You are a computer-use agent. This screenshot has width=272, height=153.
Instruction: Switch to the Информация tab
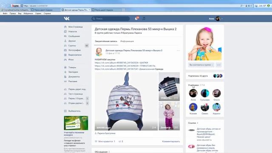127,41
